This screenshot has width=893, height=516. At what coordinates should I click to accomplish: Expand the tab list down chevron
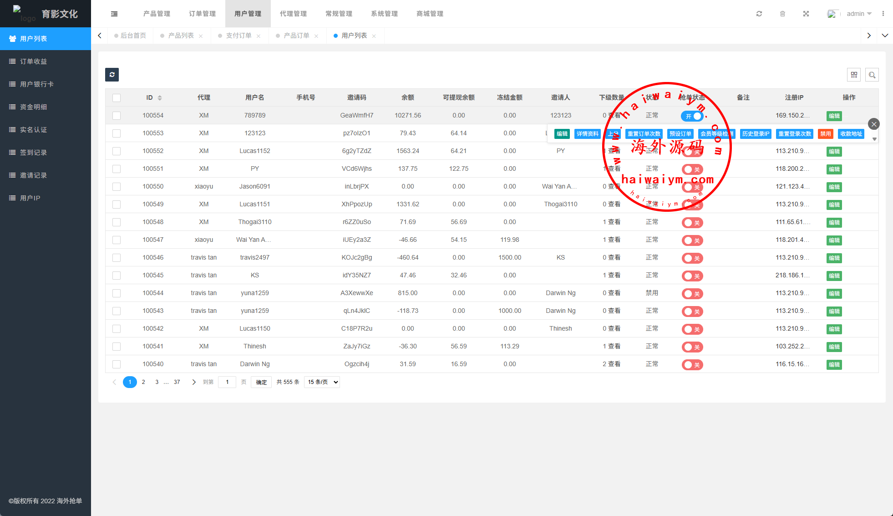click(885, 36)
